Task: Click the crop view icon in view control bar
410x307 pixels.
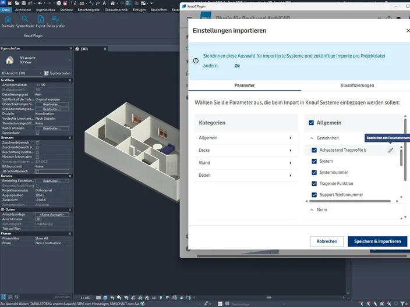Action: 133,297
